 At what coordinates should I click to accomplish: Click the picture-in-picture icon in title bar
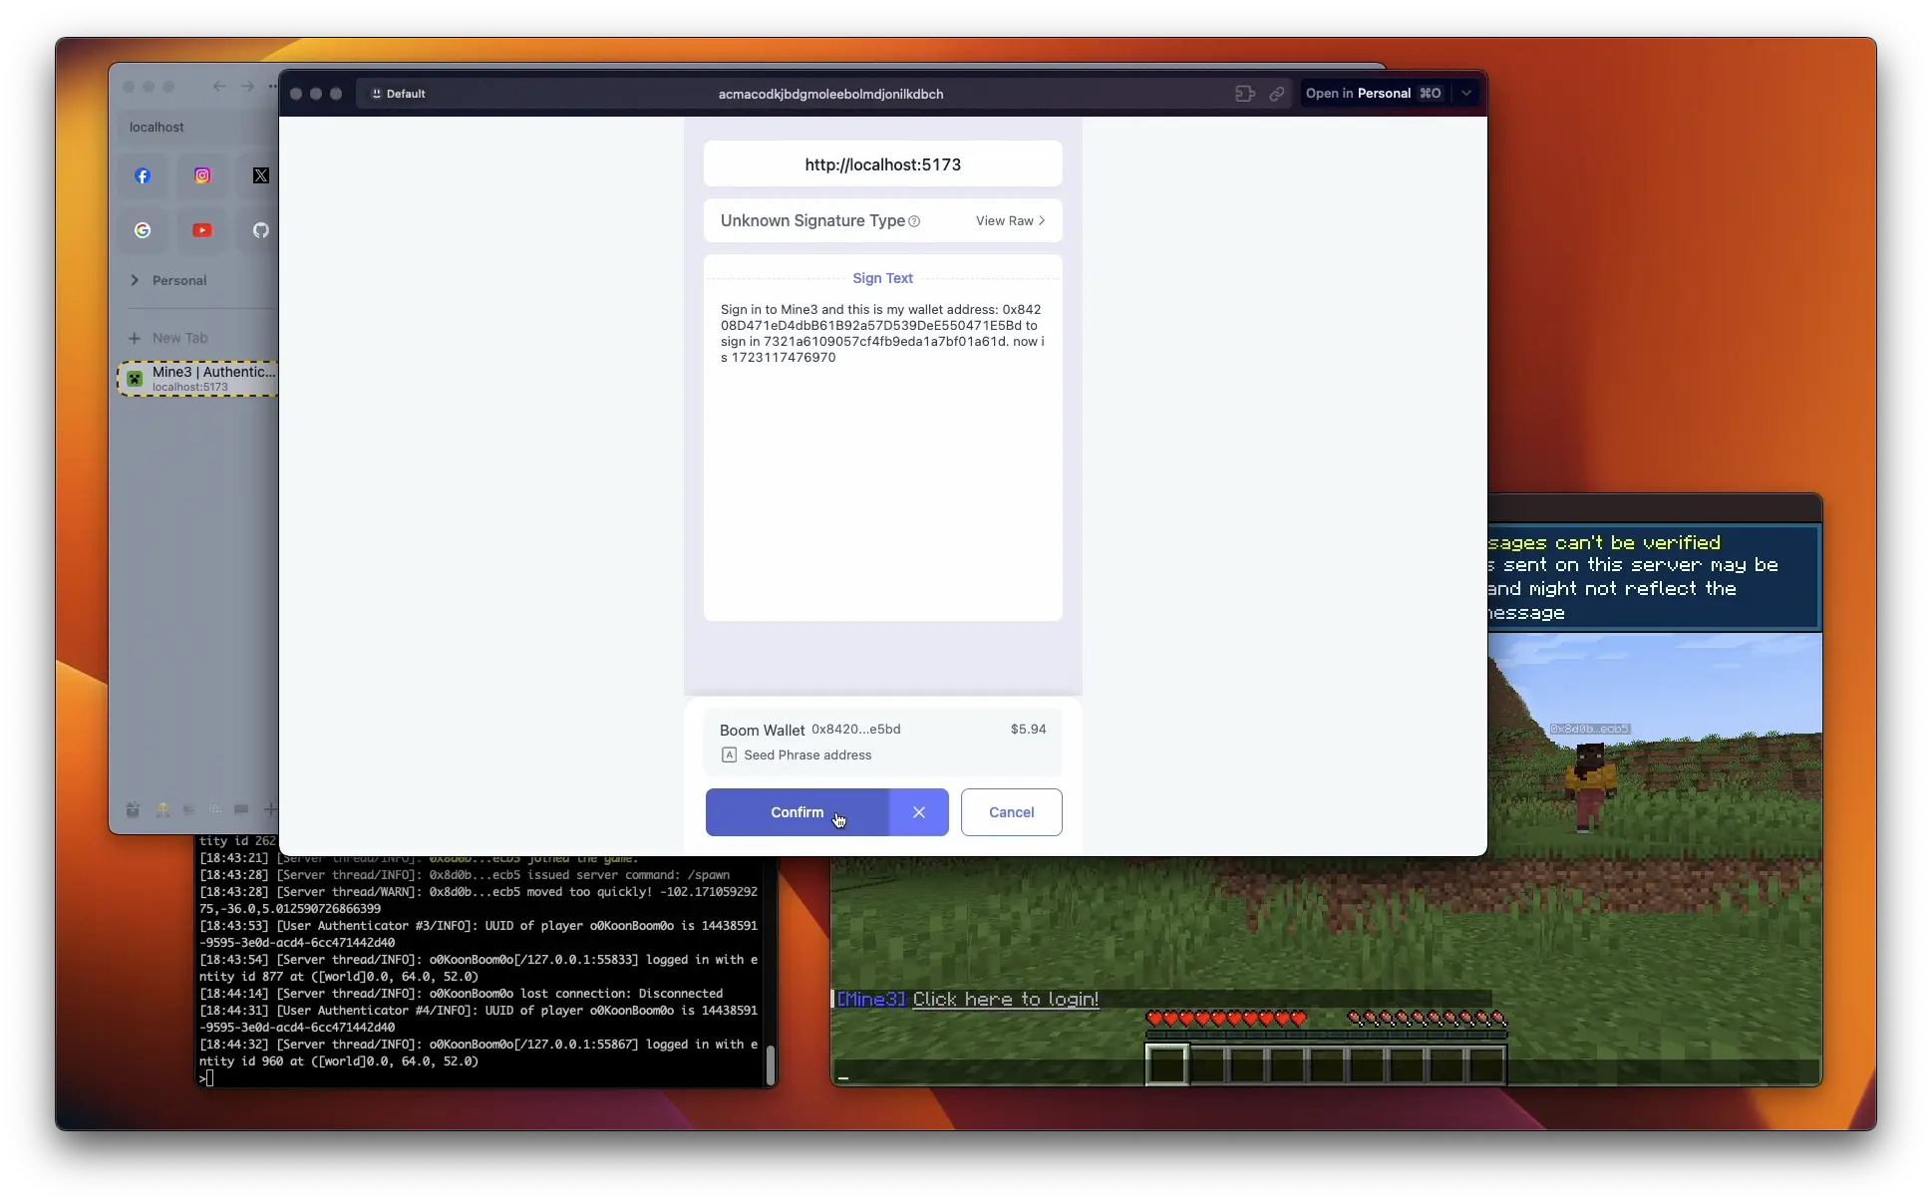coord(1244,94)
